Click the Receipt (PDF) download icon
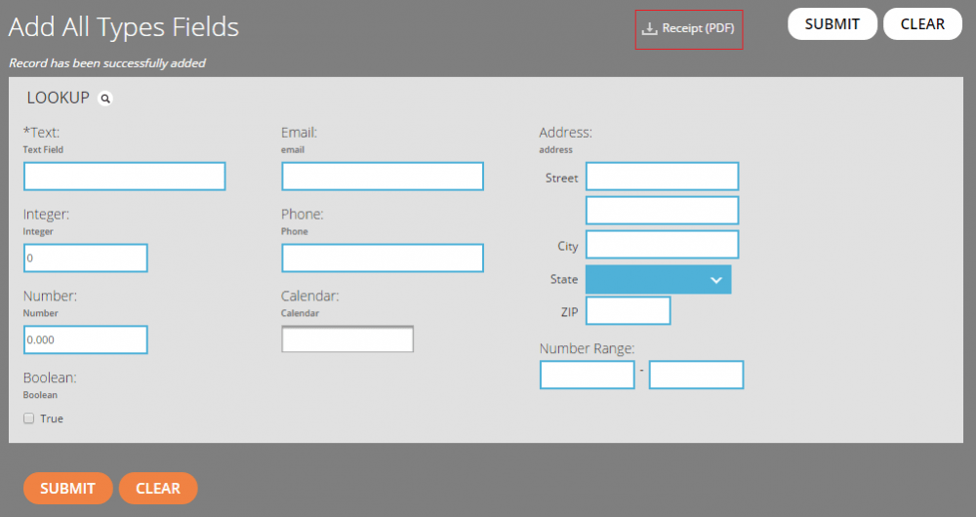The image size is (976, 517). pos(649,28)
